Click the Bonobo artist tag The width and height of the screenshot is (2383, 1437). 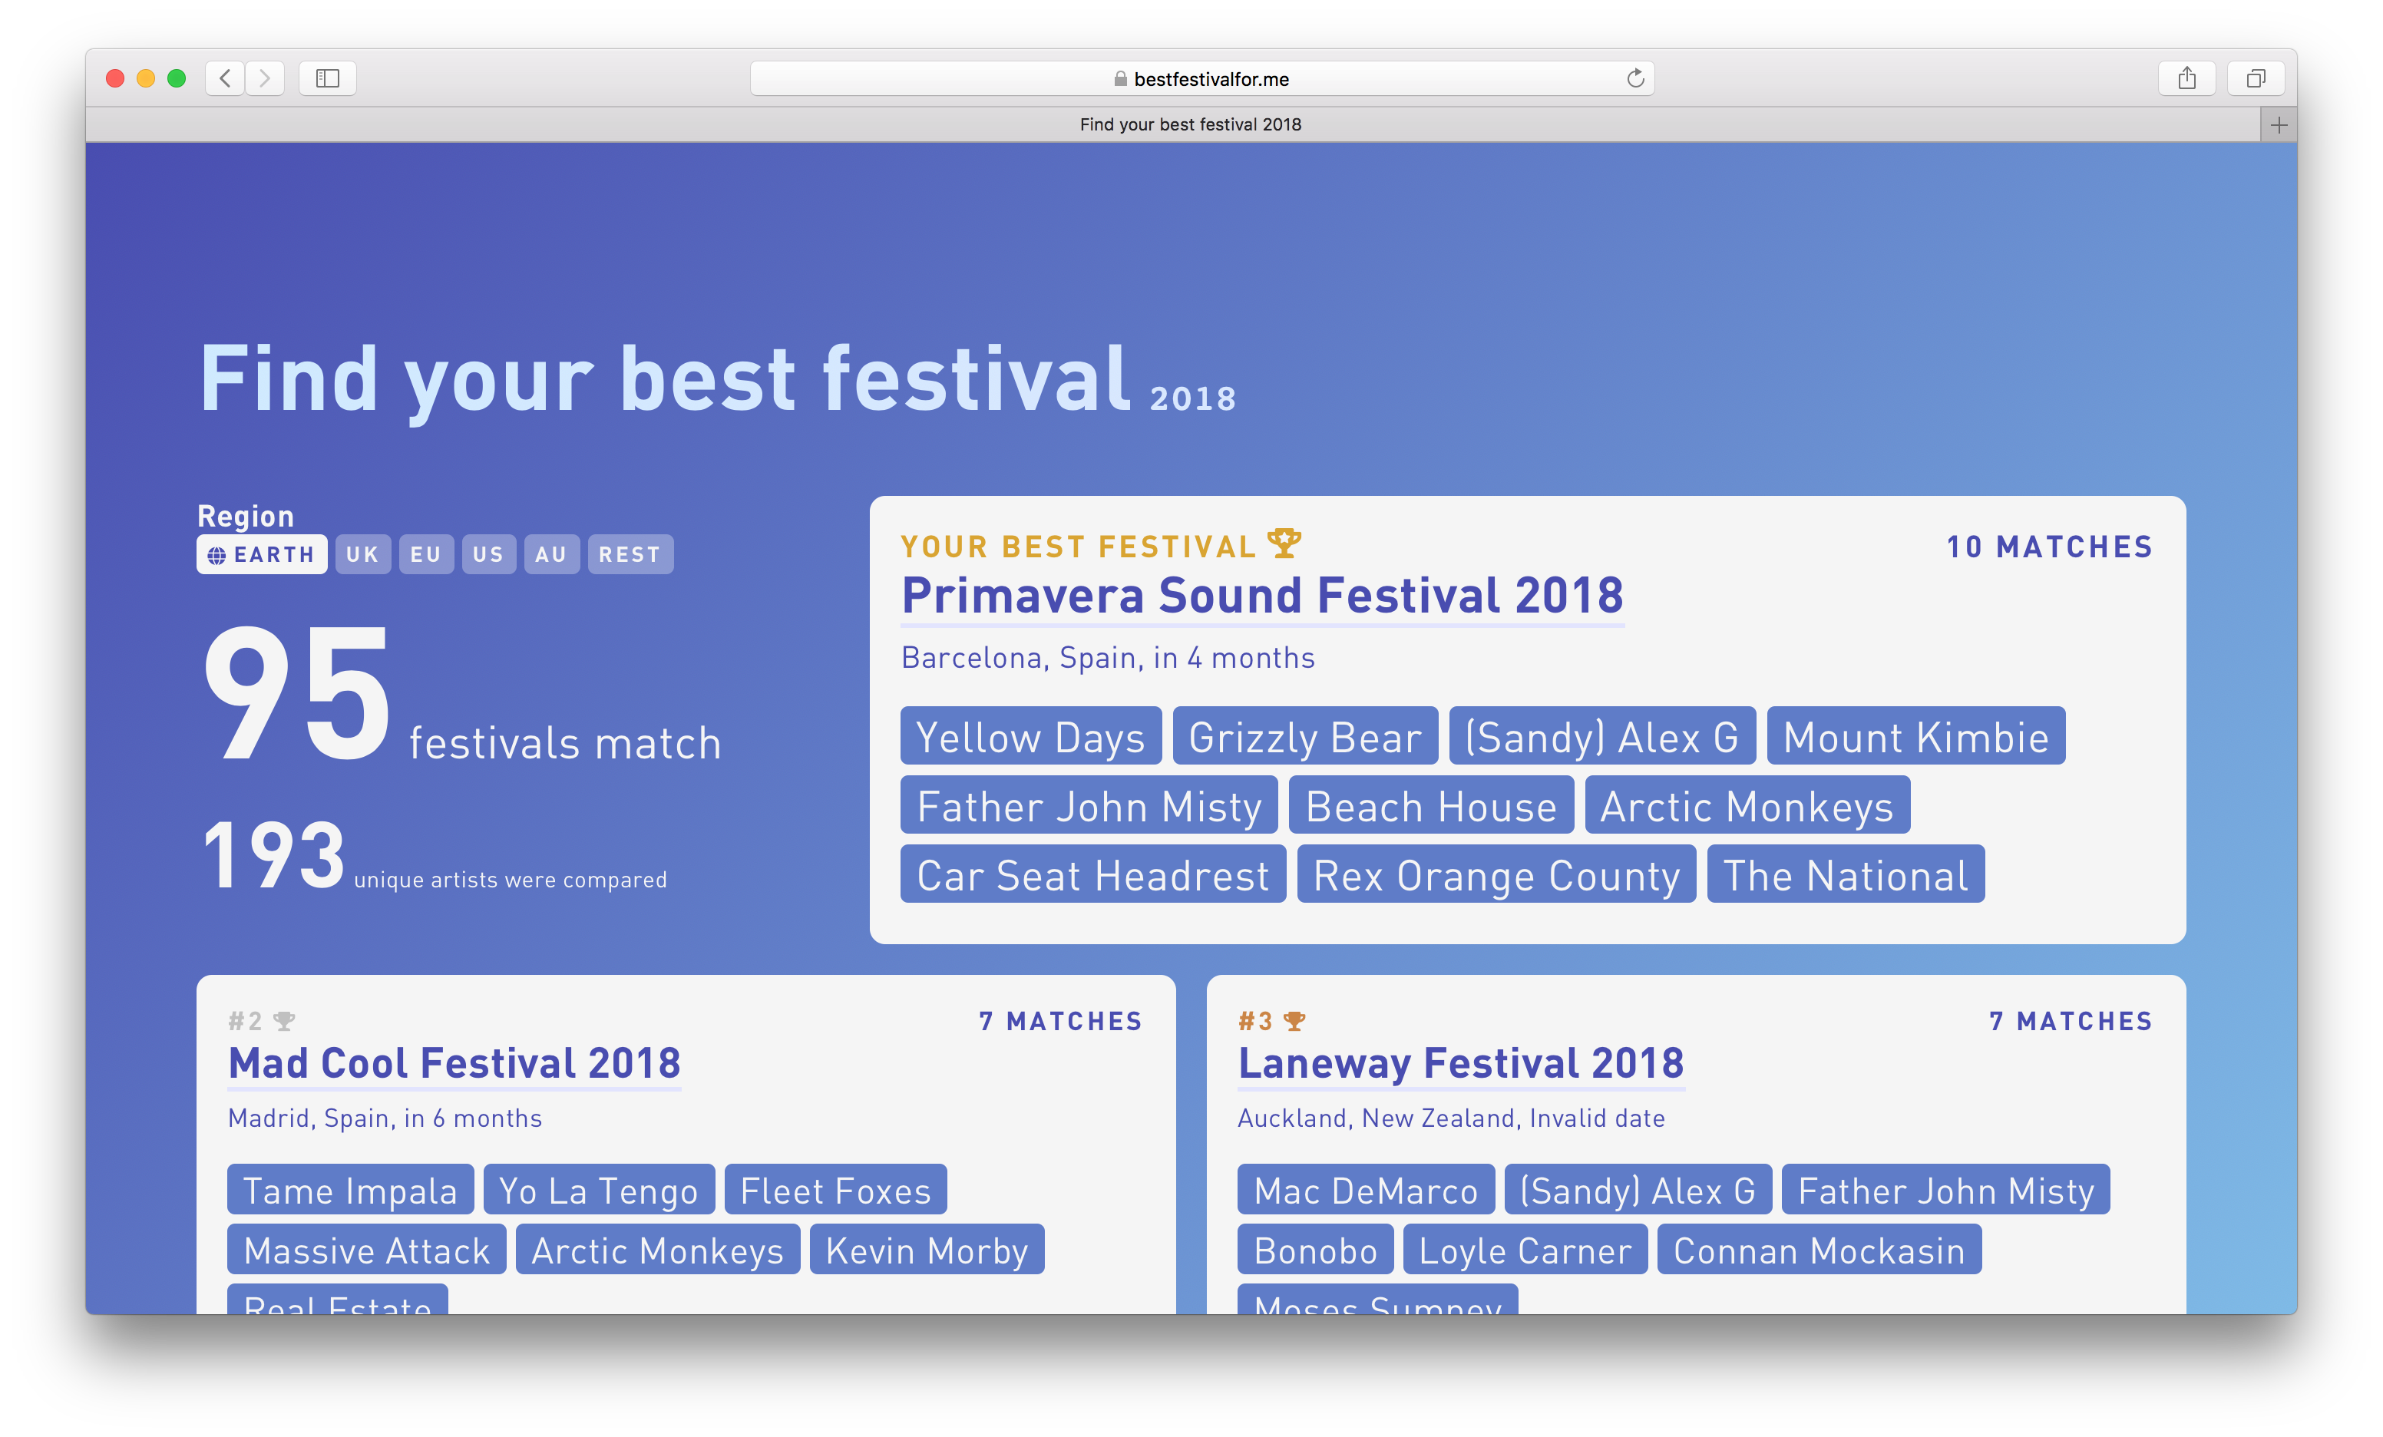pos(1315,1250)
